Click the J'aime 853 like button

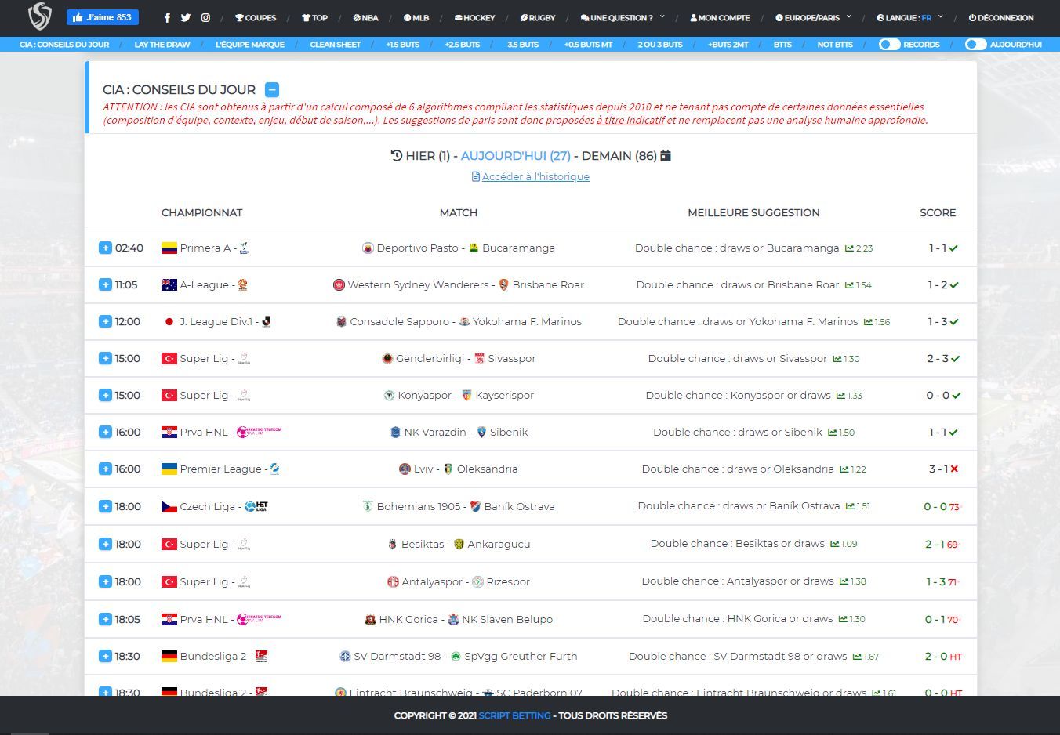103,17
